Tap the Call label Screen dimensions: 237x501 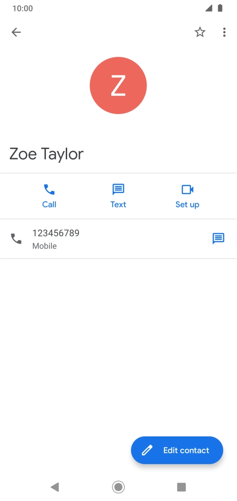pos(49,205)
